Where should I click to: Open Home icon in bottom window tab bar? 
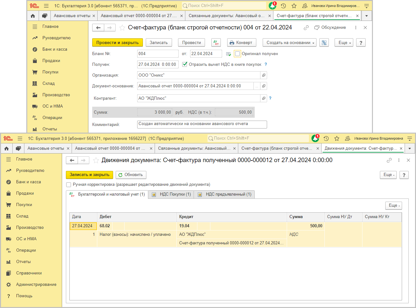click(x=7, y=148)
